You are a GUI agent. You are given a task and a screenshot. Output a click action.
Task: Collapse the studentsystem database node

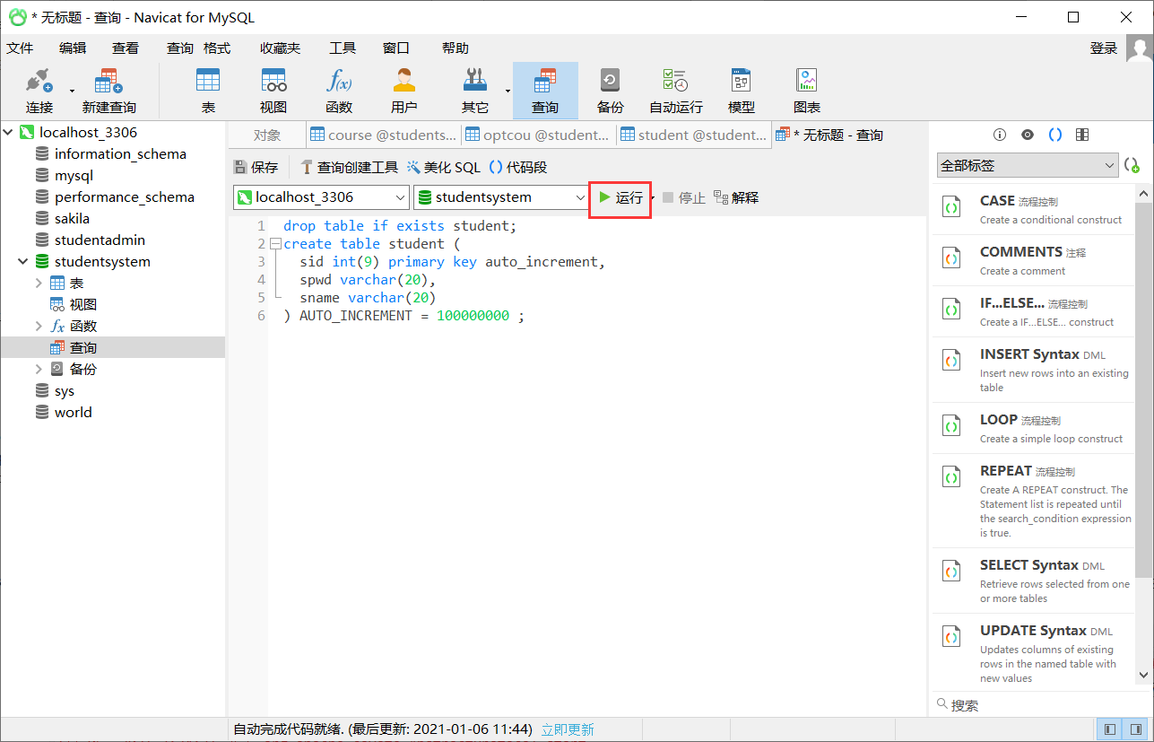point(22,262)
